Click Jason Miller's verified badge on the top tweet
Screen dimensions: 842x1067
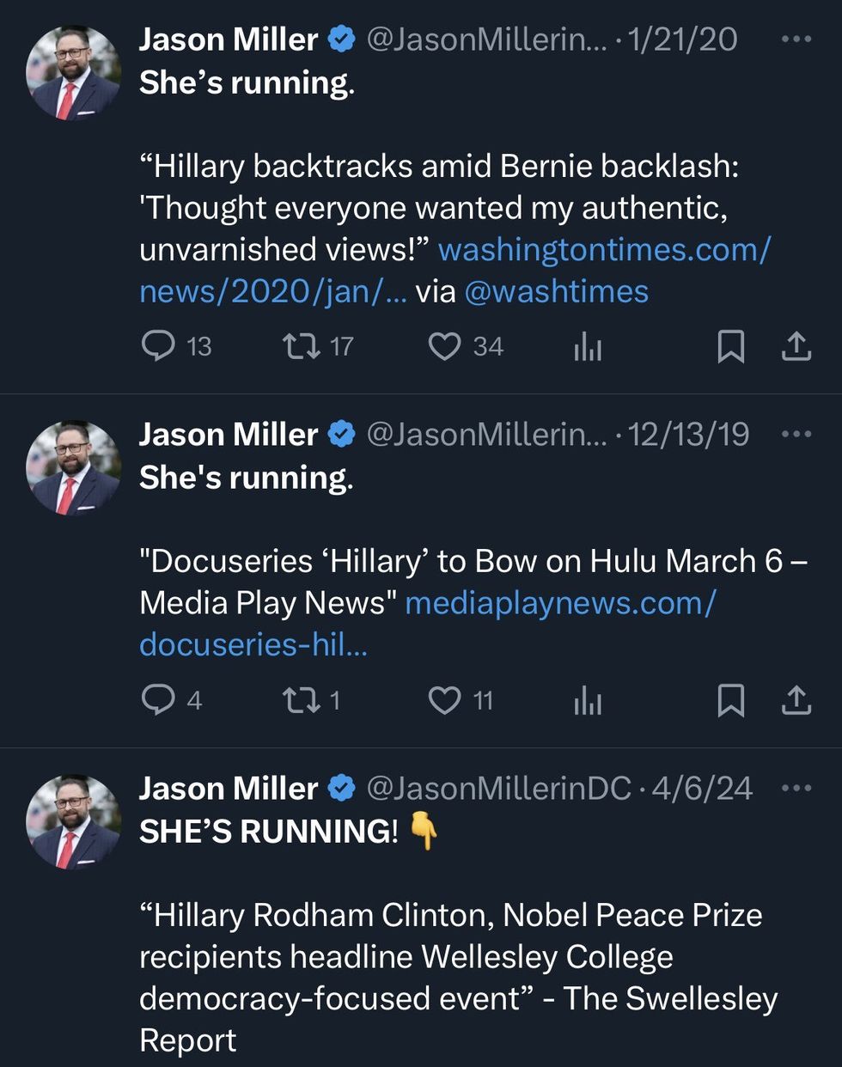click(x=343, y=38)
